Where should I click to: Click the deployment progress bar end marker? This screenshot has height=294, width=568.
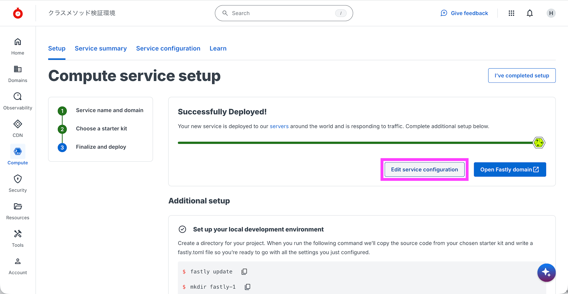(539, 143)
